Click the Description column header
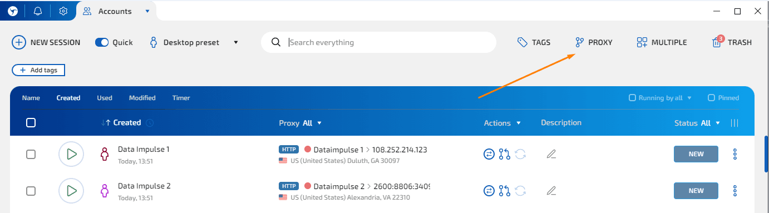769x213 pixels. (x=561, y=122)
